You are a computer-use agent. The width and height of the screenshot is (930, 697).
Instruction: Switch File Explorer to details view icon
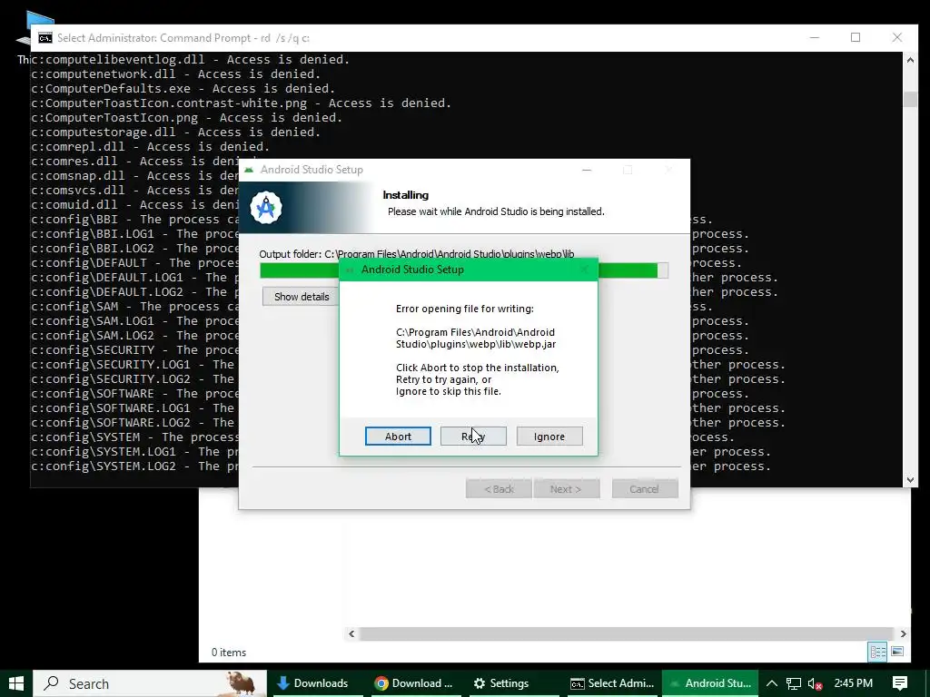pyautogui.click(x=878, y=652)
